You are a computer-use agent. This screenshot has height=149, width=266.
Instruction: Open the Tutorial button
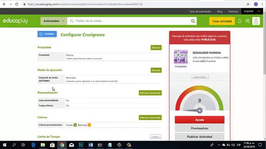click(x=47, y=34)
